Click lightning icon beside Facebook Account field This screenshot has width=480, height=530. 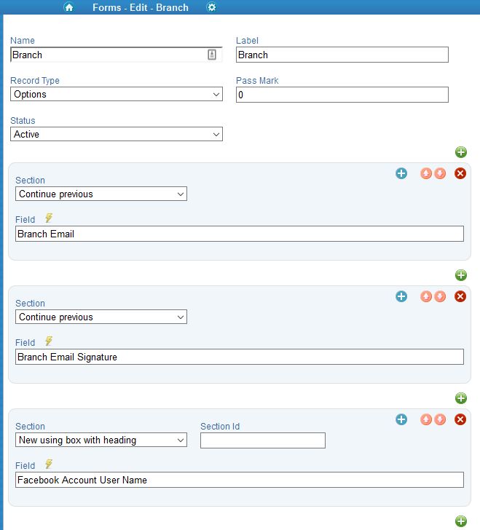point(49,464)
